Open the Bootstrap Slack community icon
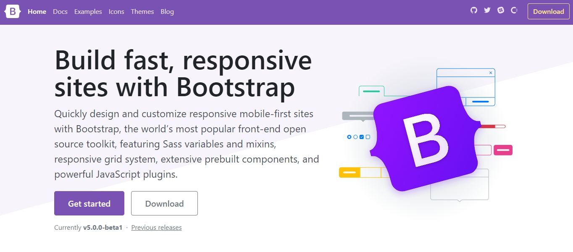The width and height of the screenshot is (573, 252). [x=500, y=10]
